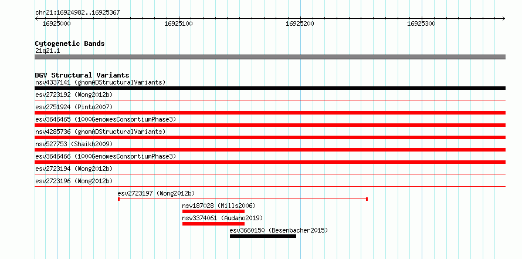Click ruler position 16925000
The height and width of the screenshot is (259, 522).
56,23
